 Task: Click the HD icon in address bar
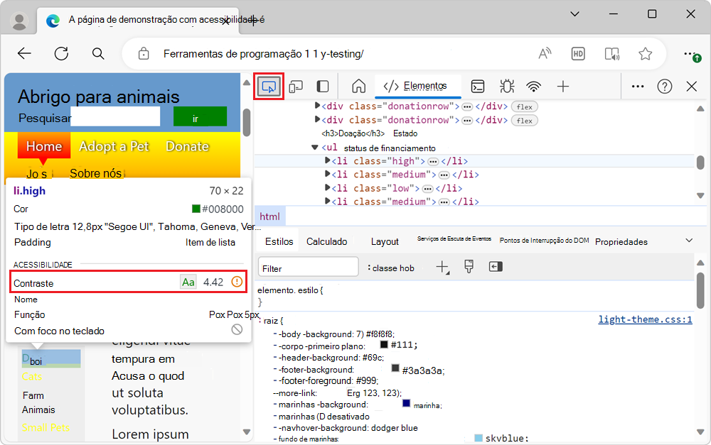(577, 54)
